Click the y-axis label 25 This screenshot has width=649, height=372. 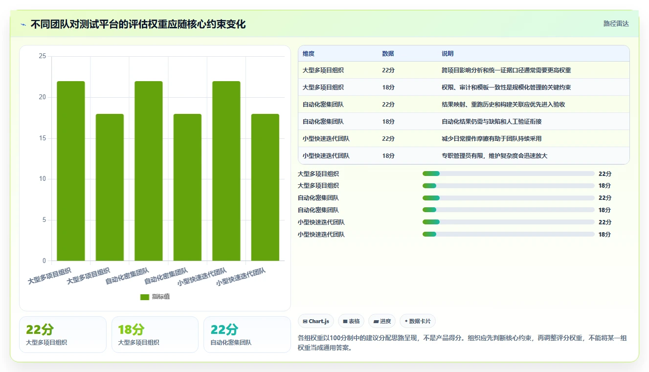point(42,57)
